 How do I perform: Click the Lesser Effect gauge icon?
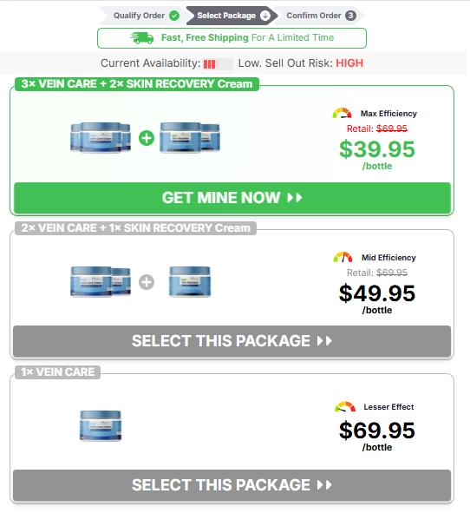click(x=345, y=407)
